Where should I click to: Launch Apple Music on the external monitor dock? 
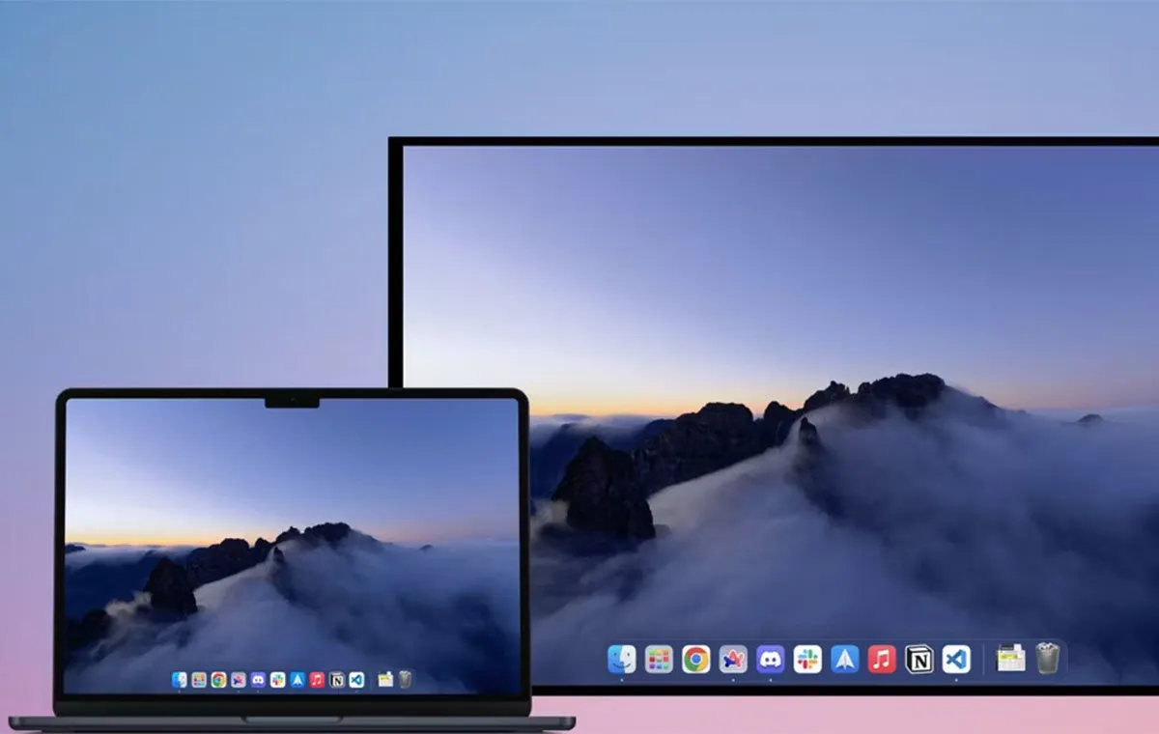coord(882,660)
